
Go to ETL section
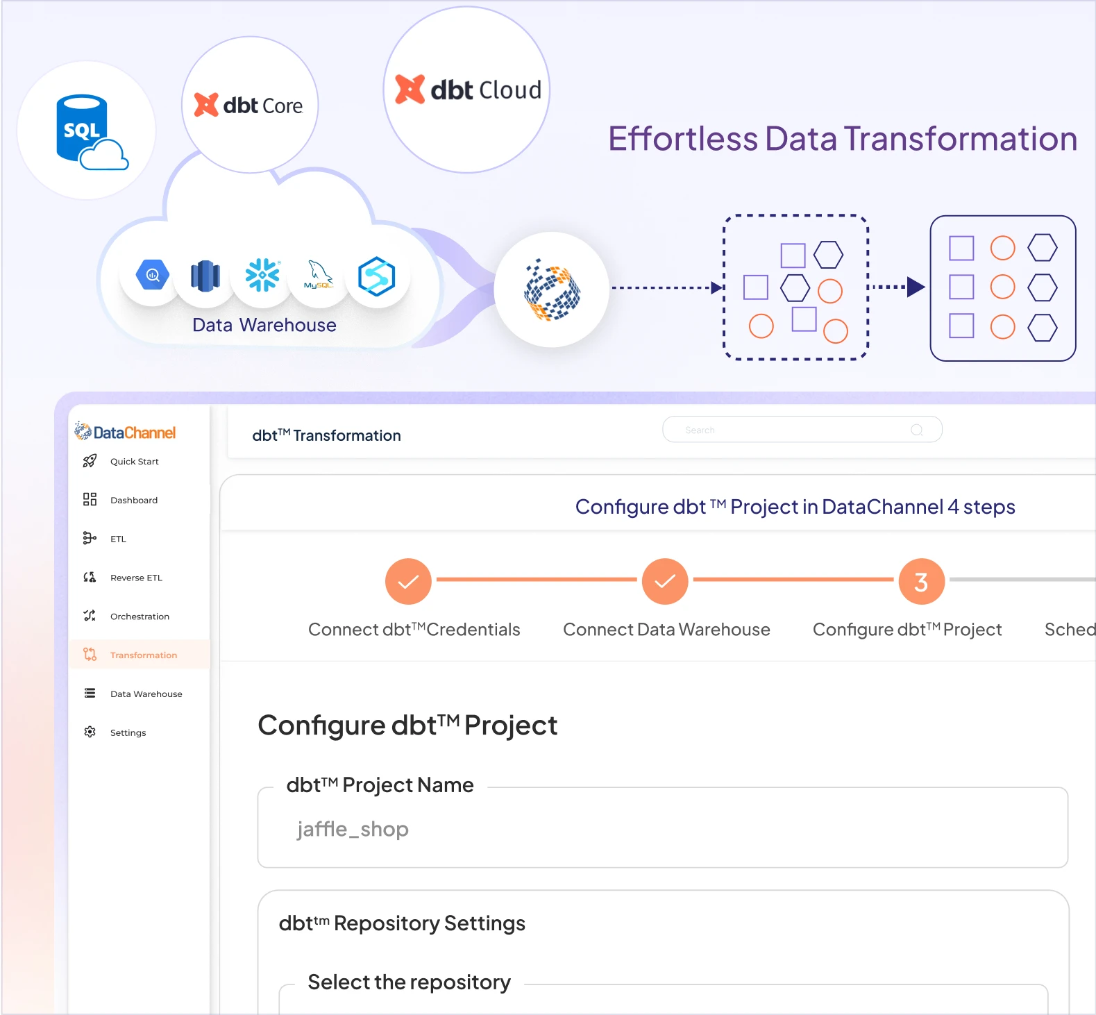(x=139, y=539)
